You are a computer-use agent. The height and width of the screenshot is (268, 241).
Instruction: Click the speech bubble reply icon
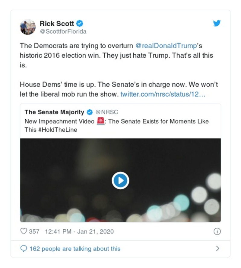point(24,249)
